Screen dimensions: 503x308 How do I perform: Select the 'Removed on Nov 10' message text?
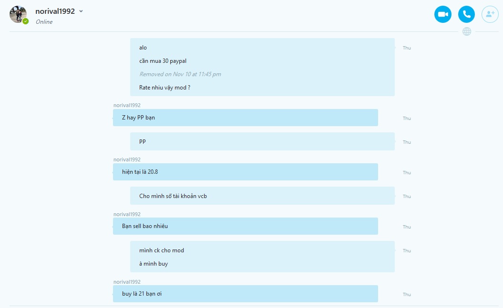(180, 74)
